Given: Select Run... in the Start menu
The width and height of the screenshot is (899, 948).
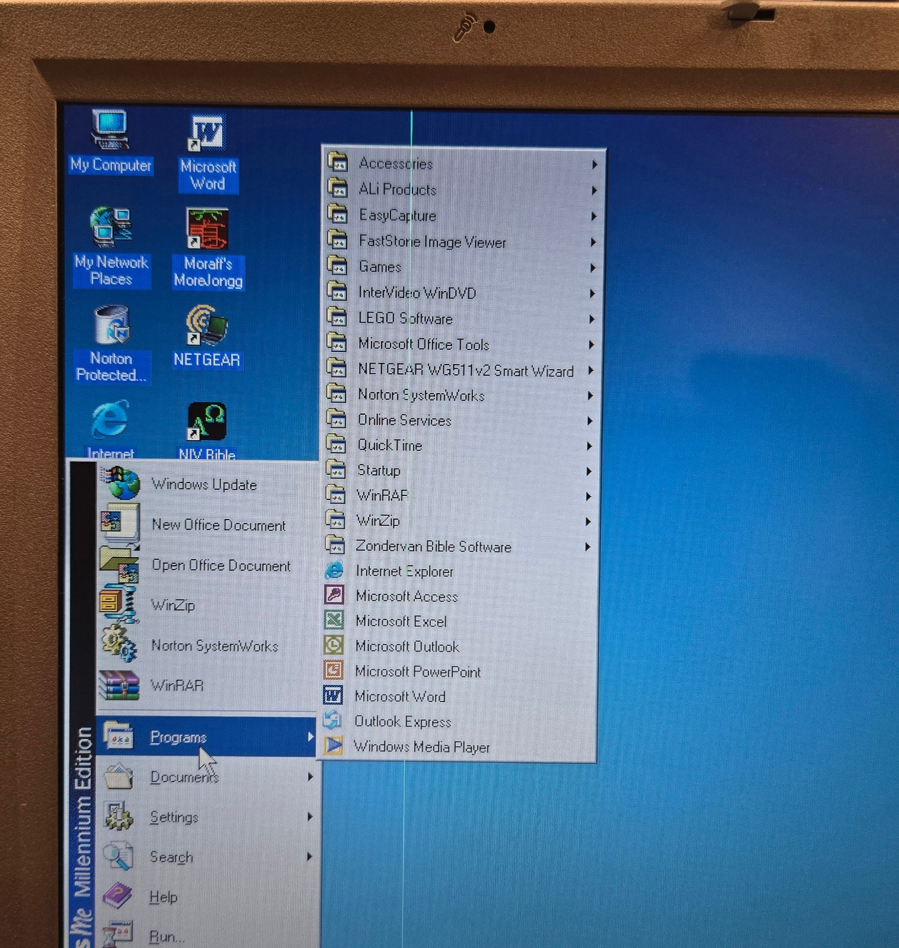Looking at the screenshot, I should 207,936.
